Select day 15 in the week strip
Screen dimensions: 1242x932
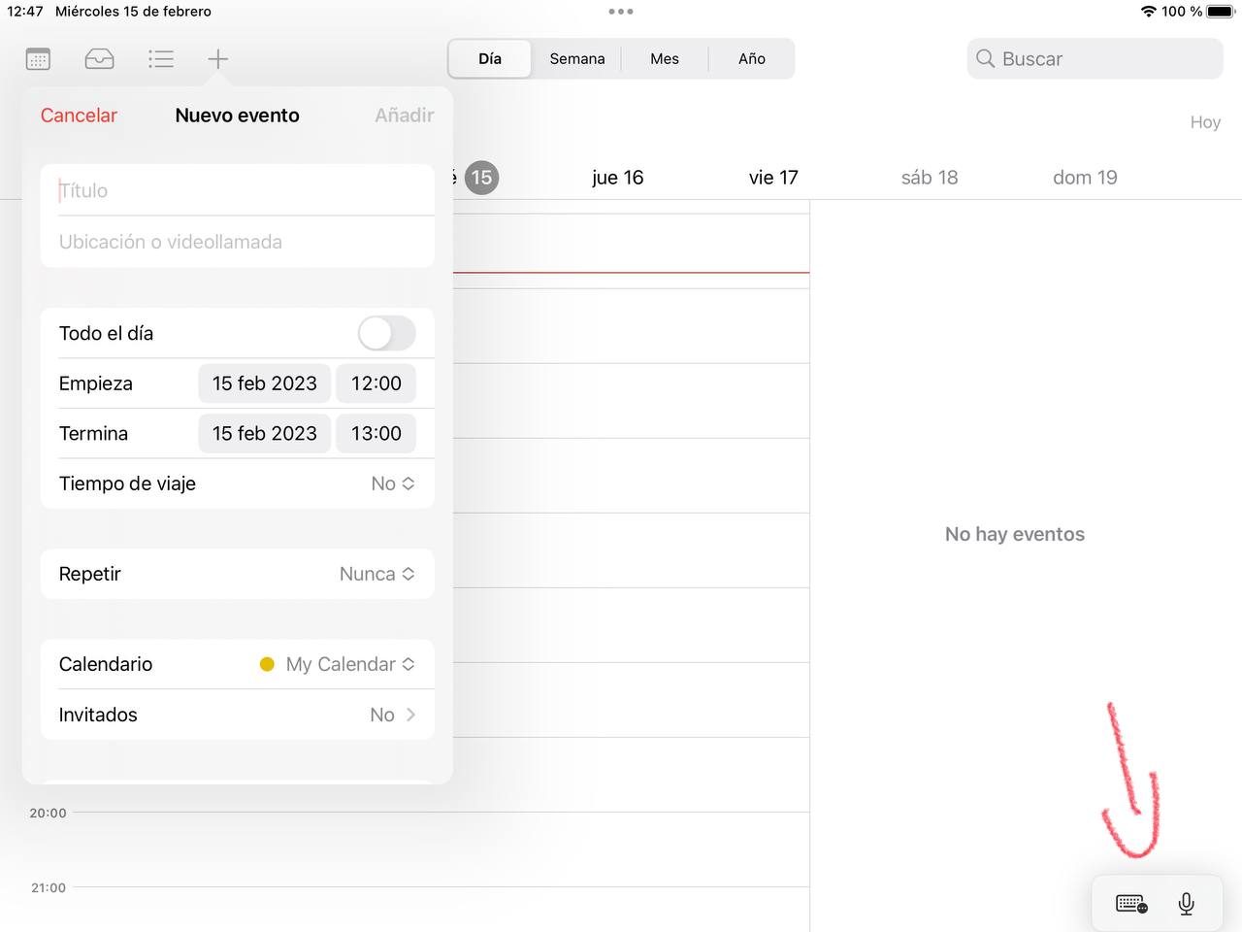481,178
